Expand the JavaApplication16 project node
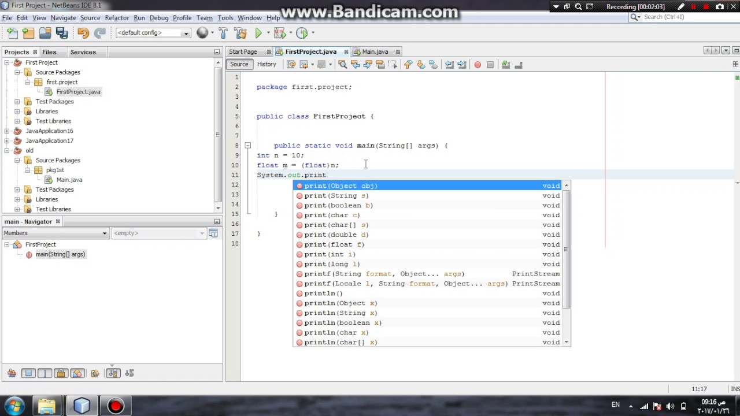 coord(7,131)
